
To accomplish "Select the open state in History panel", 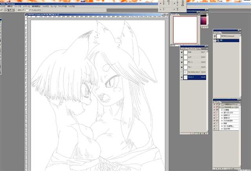I will pyautogui.click(x=227, y=40).
